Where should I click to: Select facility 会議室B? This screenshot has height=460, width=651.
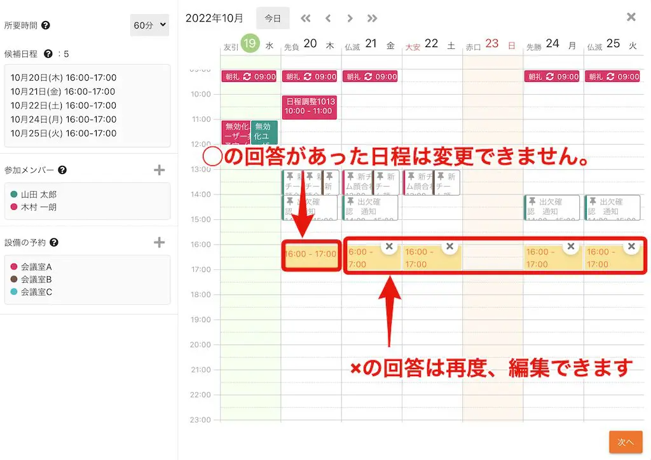[36, 279]
